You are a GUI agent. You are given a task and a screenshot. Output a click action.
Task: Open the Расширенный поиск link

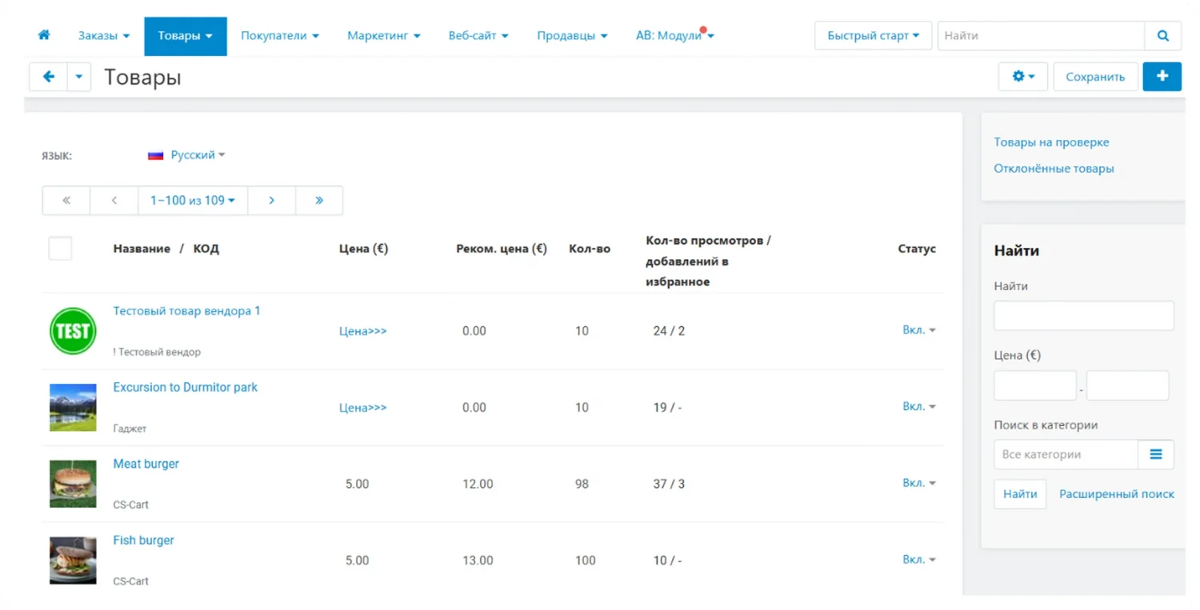pos(1116,494)
